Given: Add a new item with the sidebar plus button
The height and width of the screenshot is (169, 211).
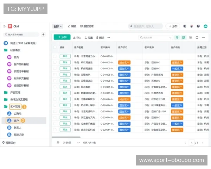Looking at the screenshot, I should (x=43, y=35).
